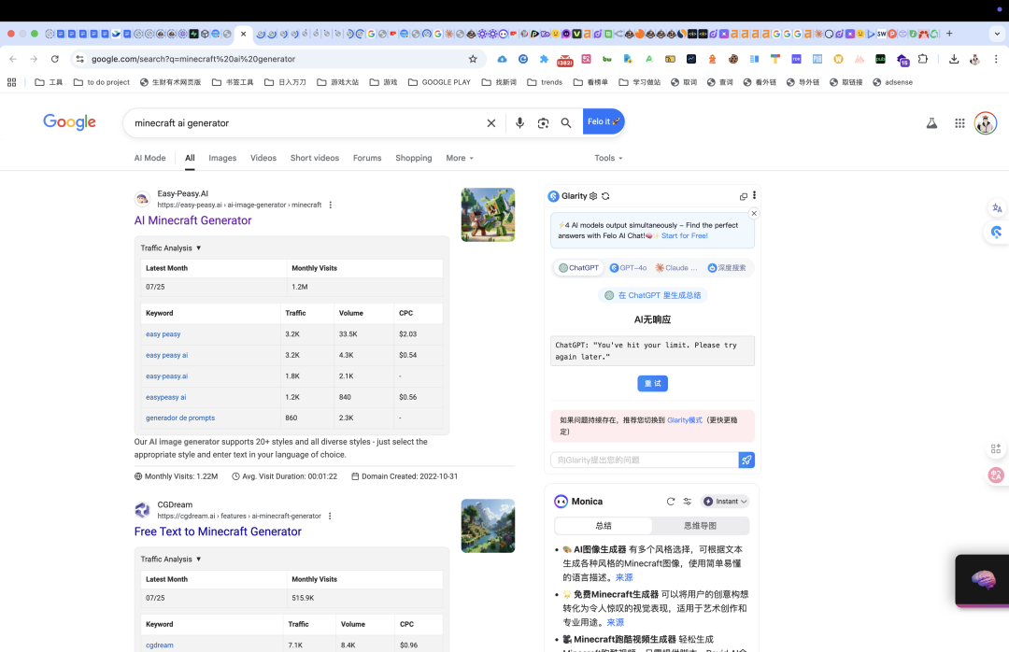
Task: Open Easy-Peasy.AI result options menu
Action: tap(330, 205)
